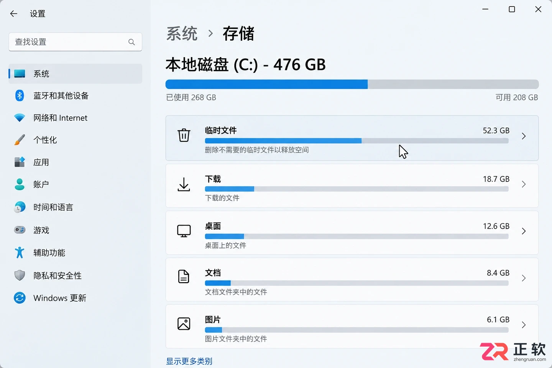Click the Wi-Fi network icon
The image size is (552, 368).
[x=20, y=118]
